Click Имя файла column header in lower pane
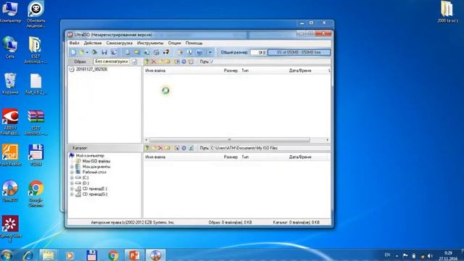 [155, 157]
